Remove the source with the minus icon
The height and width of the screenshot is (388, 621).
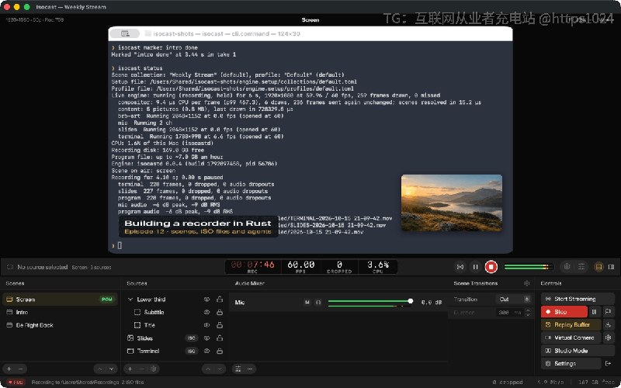coord(142,369)
